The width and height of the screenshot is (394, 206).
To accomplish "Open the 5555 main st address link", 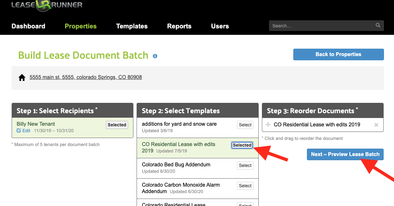I will [x=85, y=77].
